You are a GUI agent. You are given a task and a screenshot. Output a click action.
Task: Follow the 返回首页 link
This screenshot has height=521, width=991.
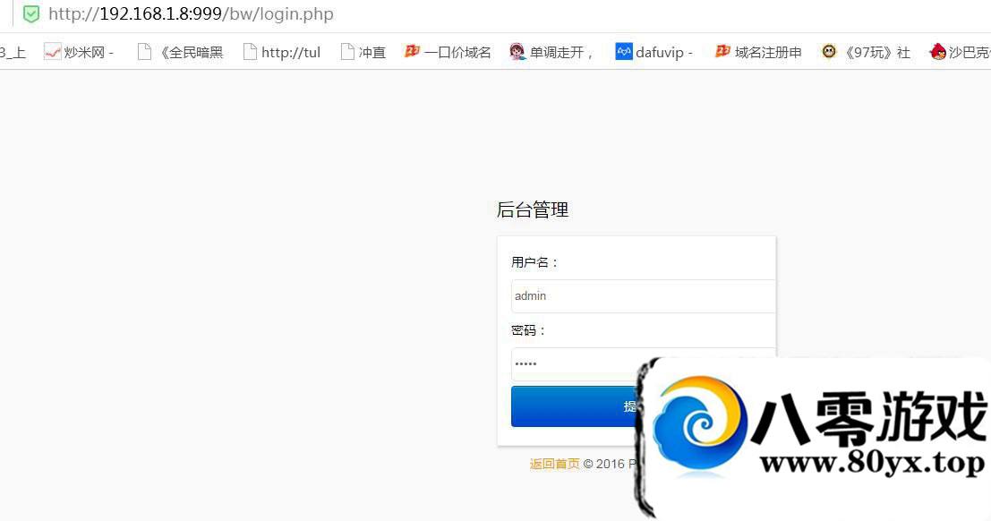(554, 464)
